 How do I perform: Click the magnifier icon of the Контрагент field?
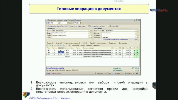[138, 31]
